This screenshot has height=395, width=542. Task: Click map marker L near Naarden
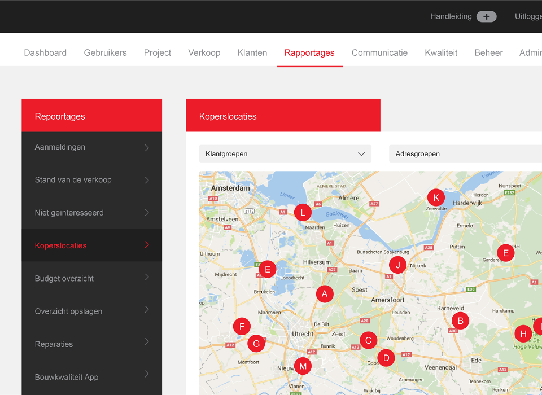303,213
